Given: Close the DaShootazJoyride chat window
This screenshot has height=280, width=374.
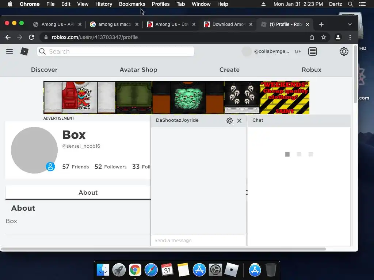Looking at the screenshot, I should [239, 121].
